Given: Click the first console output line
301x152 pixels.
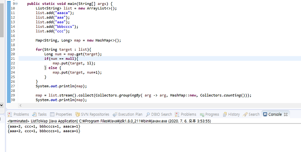Looking at the screenshot, I should (44, 126).
